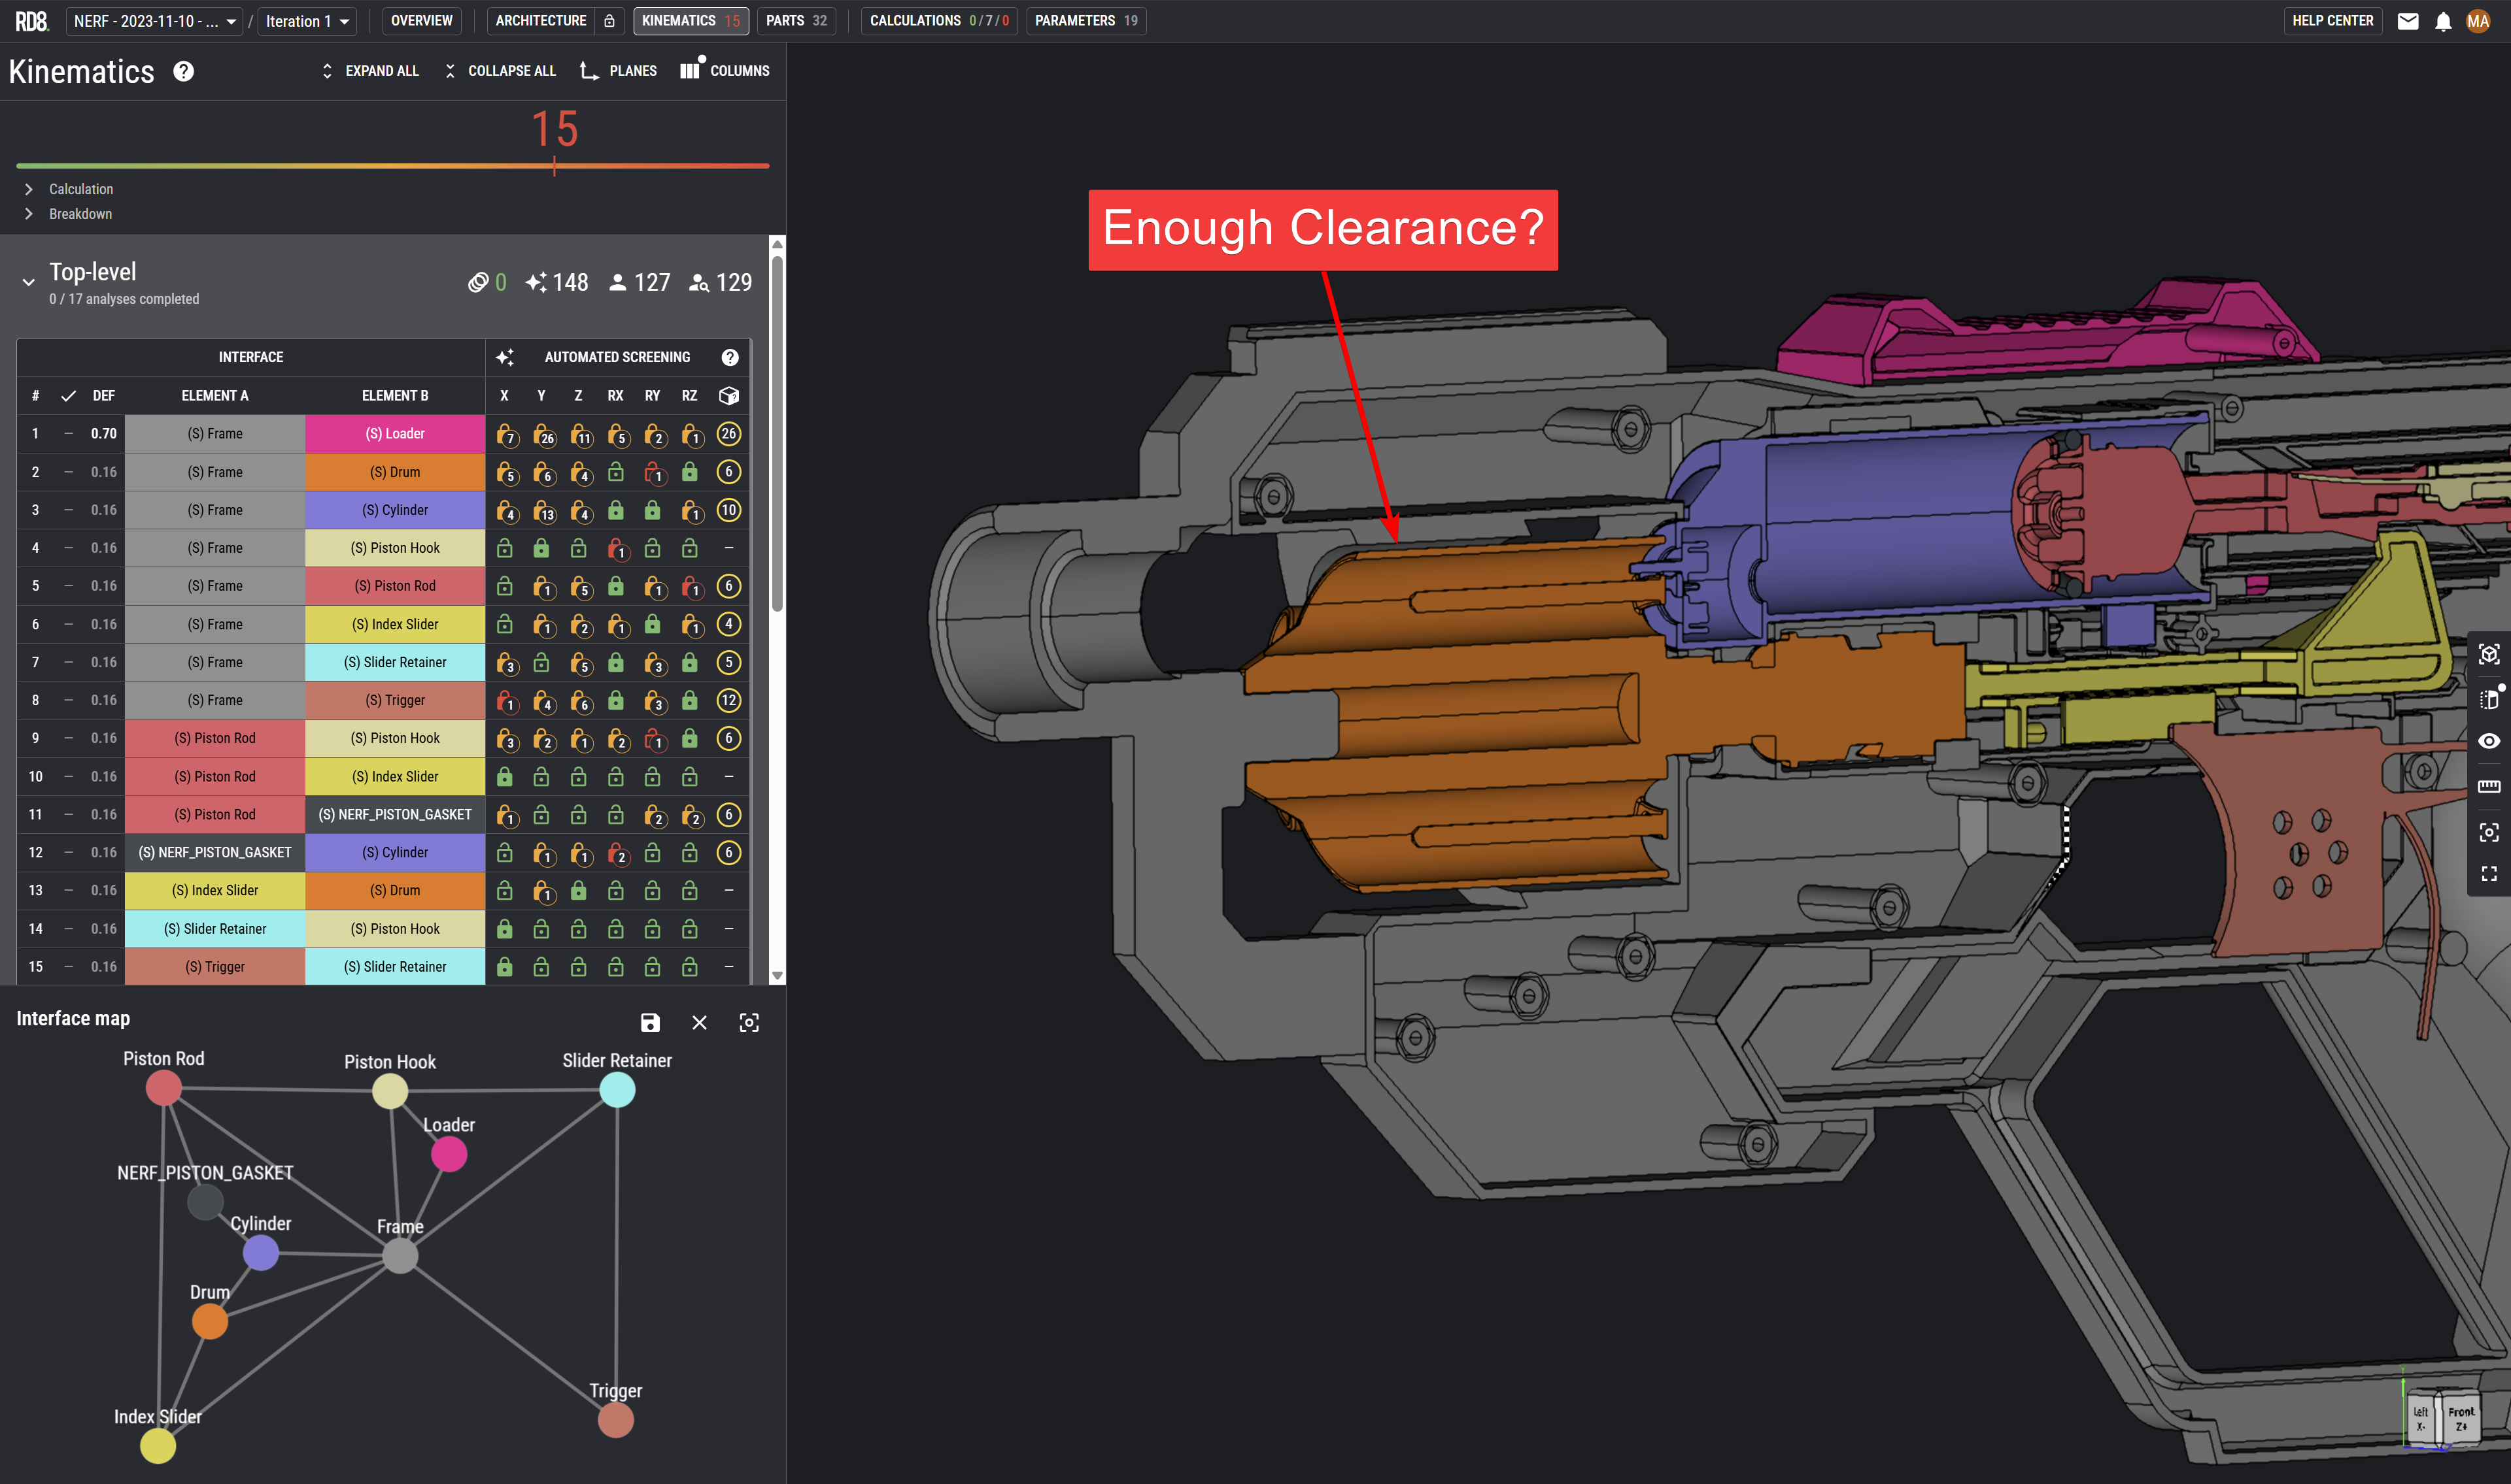Viewport: 2511px width, 1484px height.
Task: Click the Frame–Drum RX lock icon in row 2
Action: (x=615, y=472)
